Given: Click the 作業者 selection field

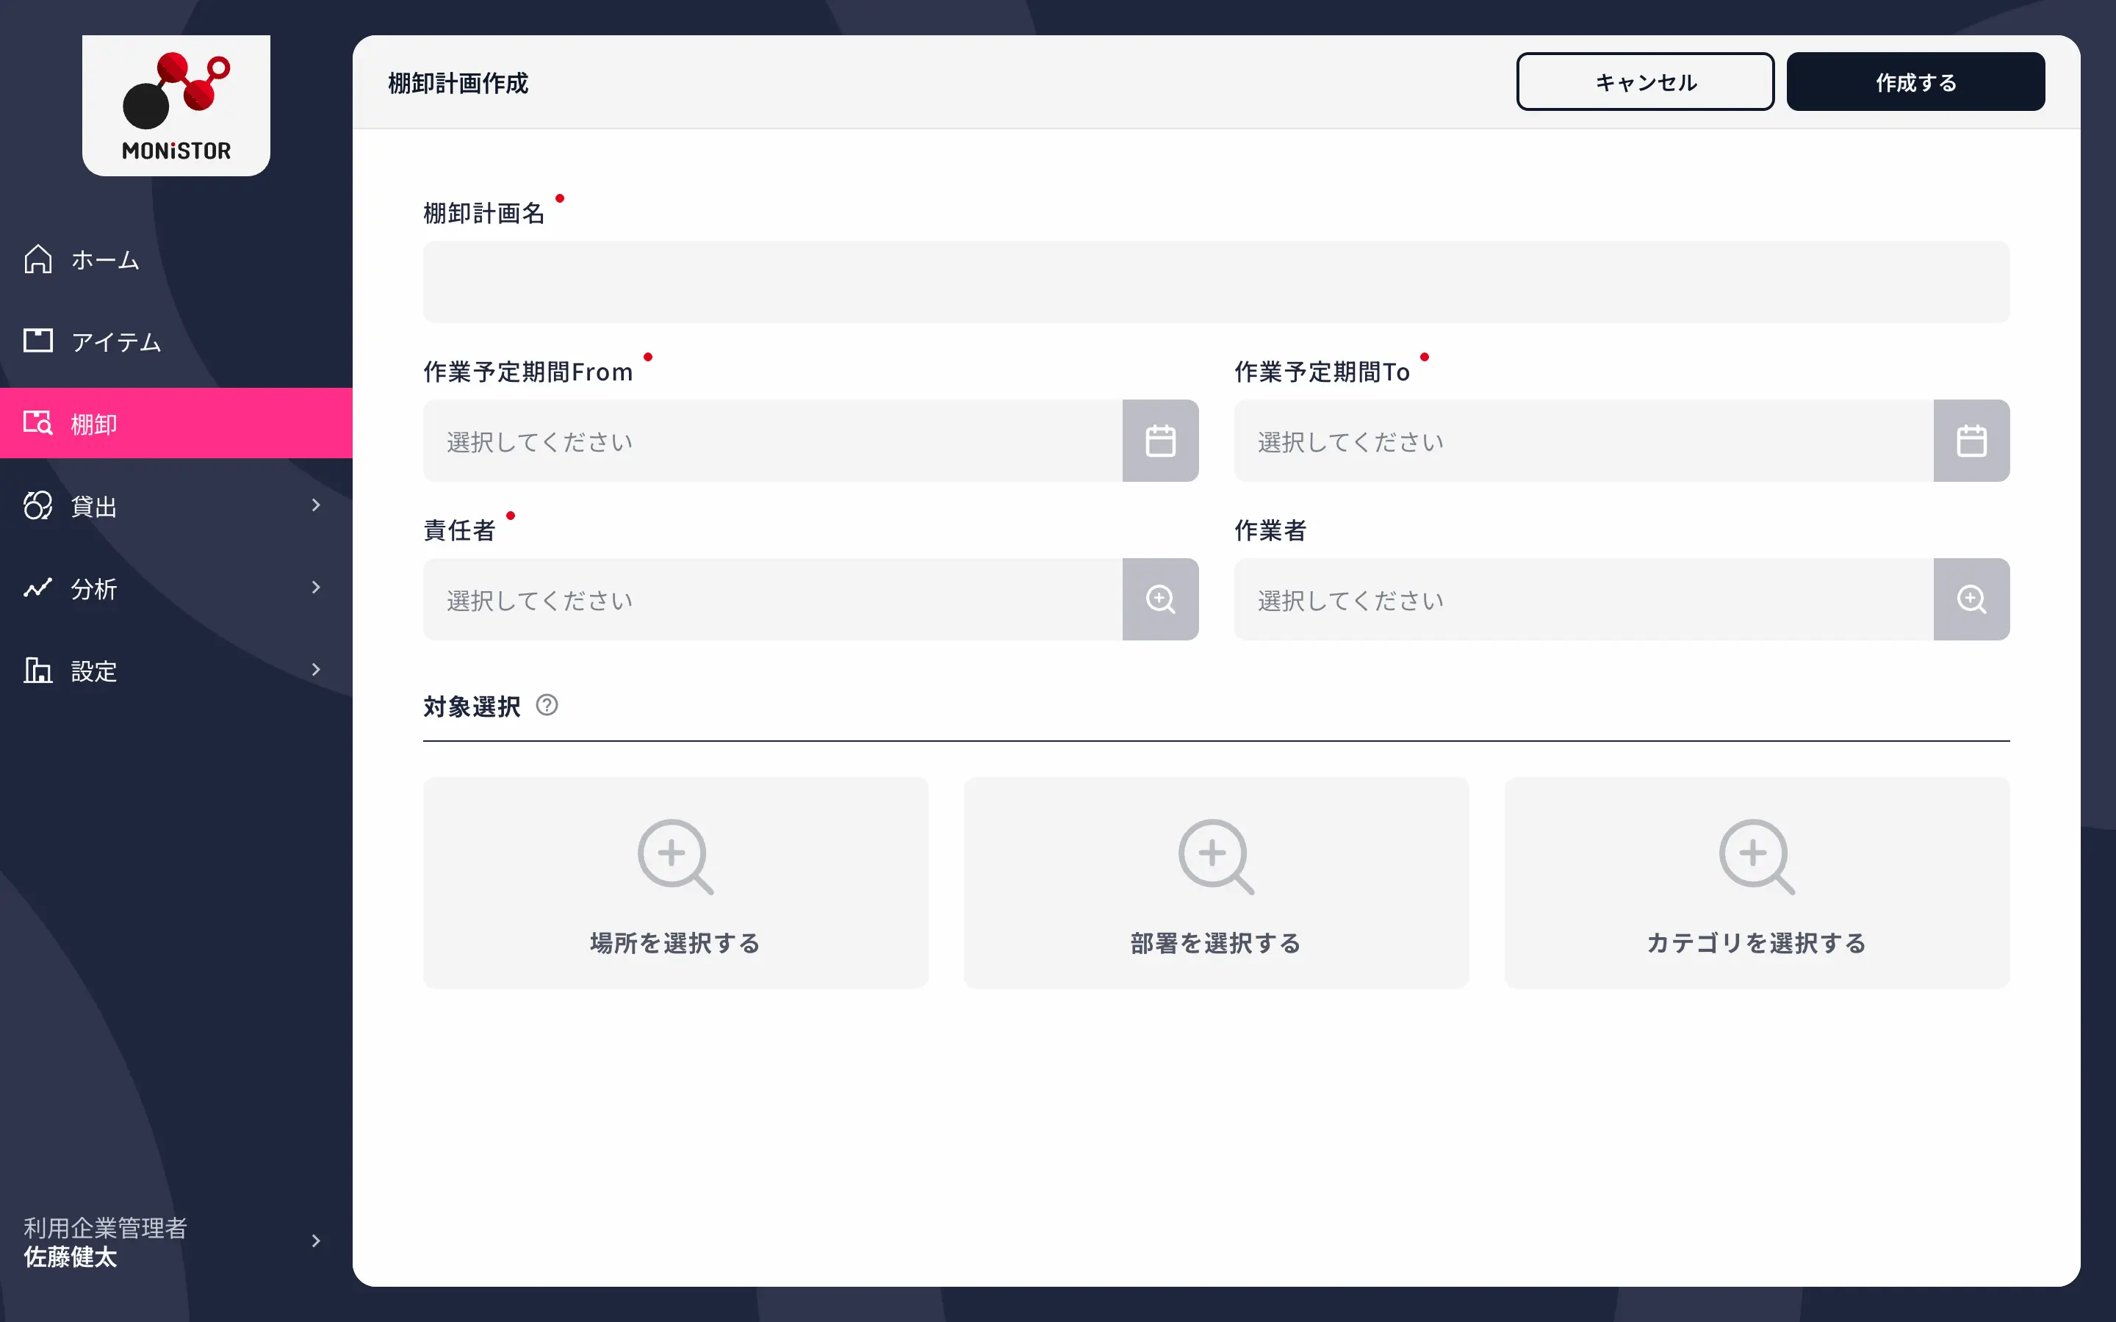Looking at the screenshot, I should point(1583,599).
